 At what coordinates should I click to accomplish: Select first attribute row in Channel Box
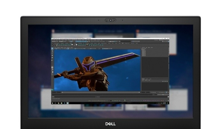144,51
